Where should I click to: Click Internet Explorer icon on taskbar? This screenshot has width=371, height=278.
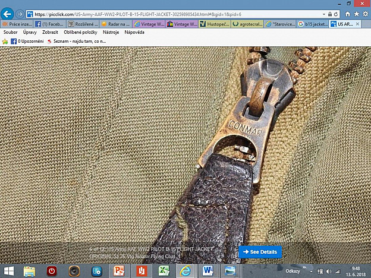point(185,271)
